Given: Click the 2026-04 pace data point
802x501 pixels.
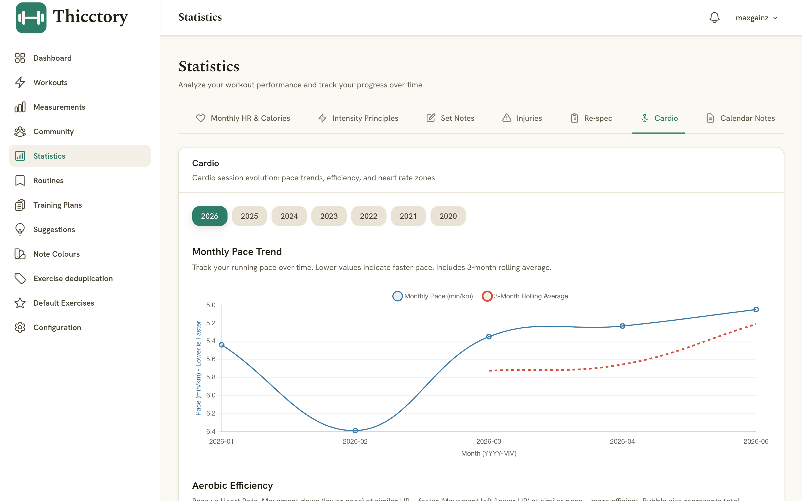Looking at the screenshot, I should coord(622,326).
